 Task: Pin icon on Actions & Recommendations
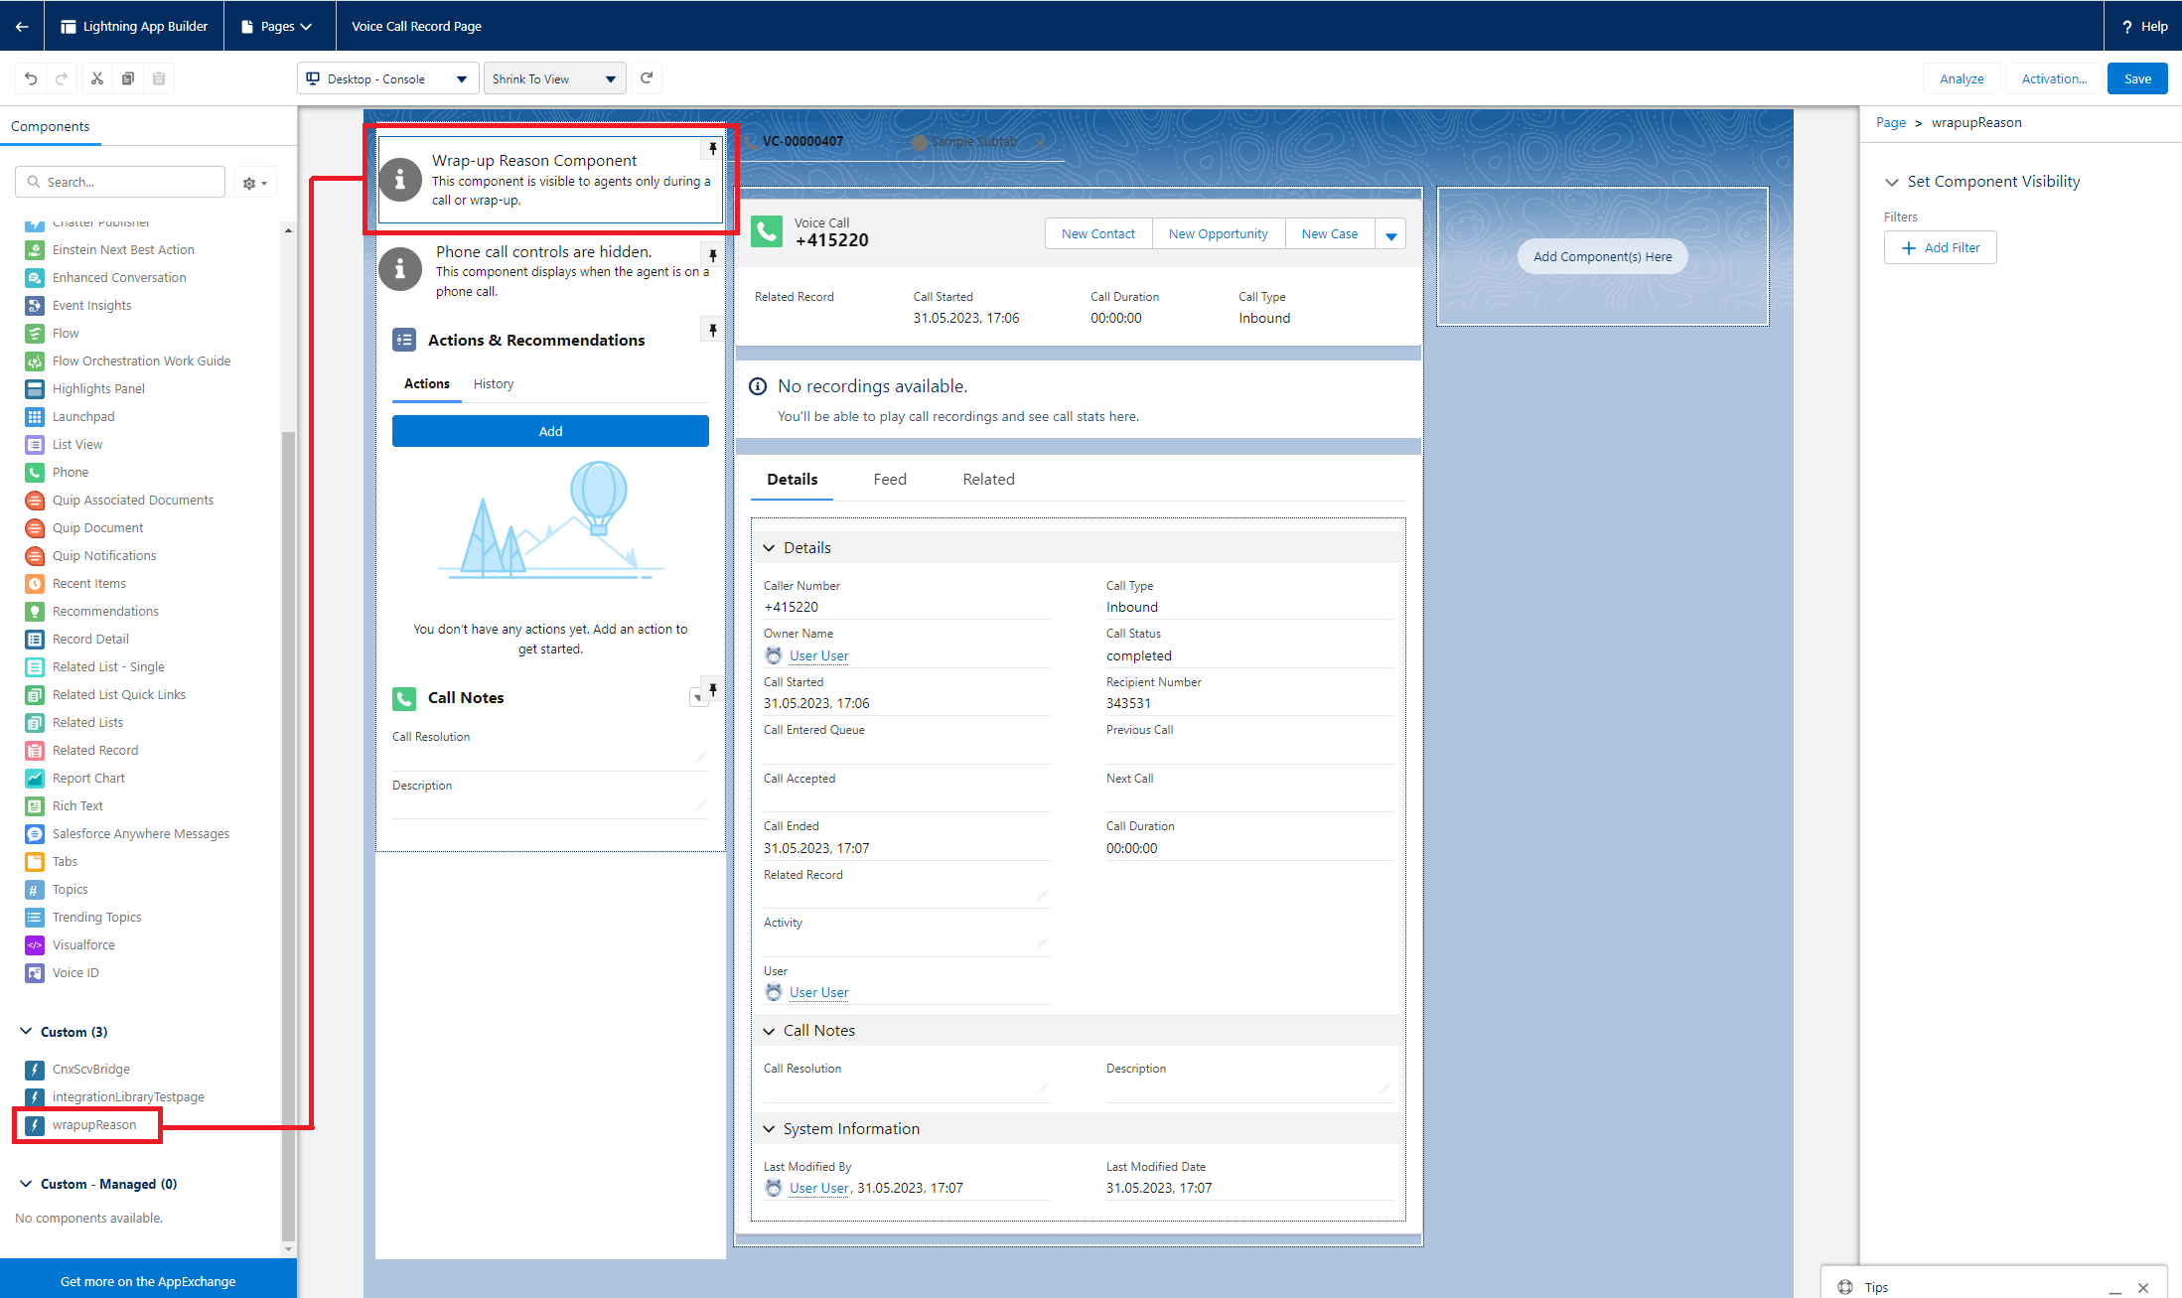712,330
